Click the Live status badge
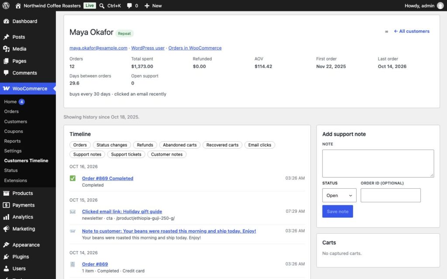The height and width of the screenshot is (279, 447). (89, 5)
